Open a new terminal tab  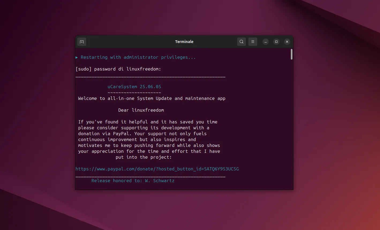click(x=82, y=42)
